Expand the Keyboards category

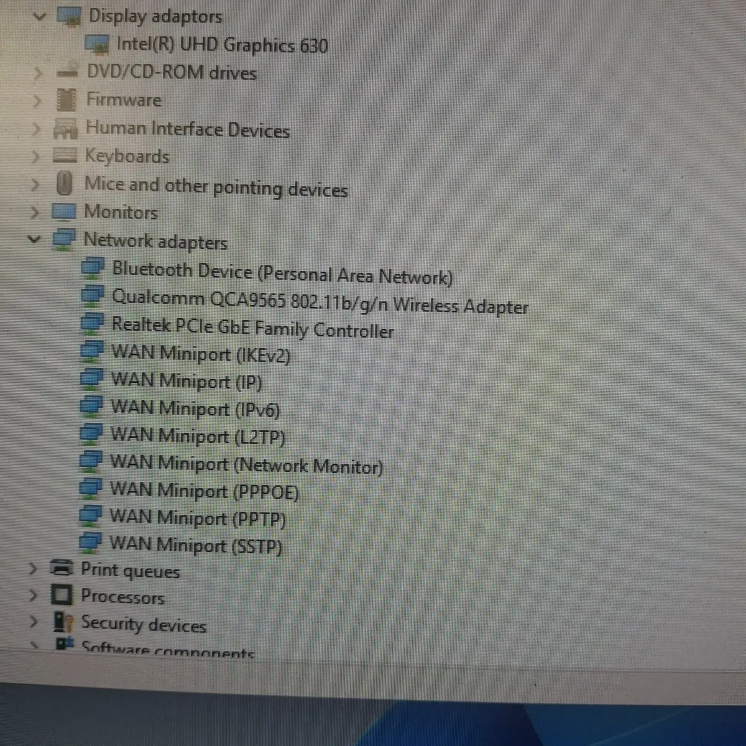pyautogui.click(x=36, y=156)
